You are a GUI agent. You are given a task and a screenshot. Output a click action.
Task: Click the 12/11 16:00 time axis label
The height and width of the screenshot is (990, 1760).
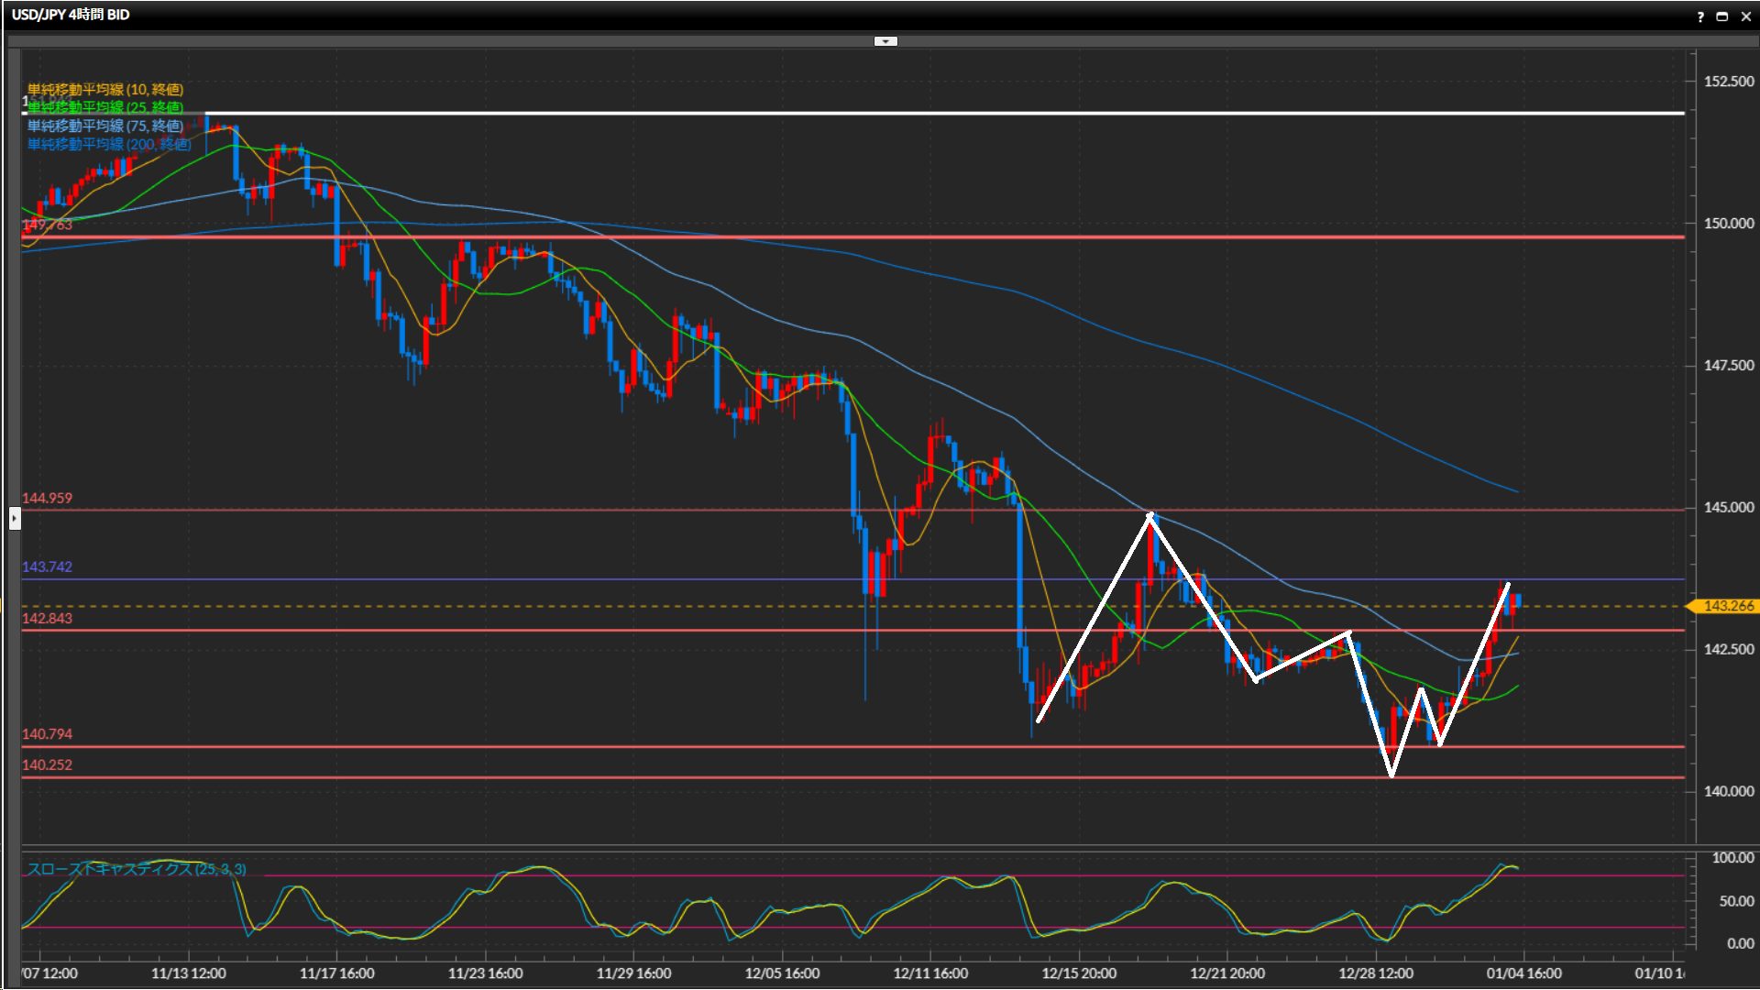point(930,973)
